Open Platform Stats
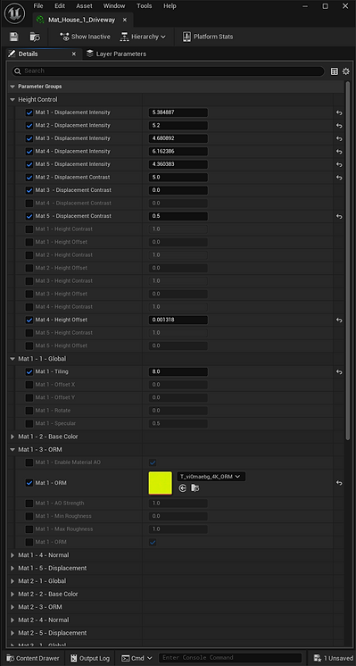The height and width of the screenshot is (666, 356). 208,37
